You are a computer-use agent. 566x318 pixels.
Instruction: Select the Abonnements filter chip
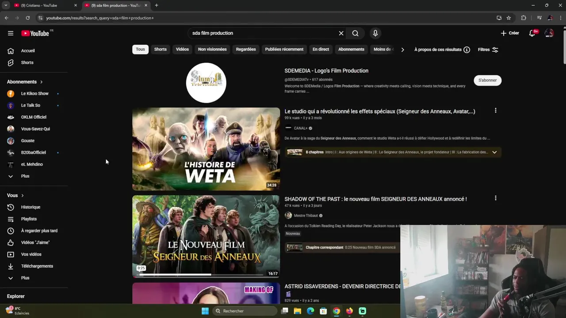pyautogui.click(x=351, y=49)
